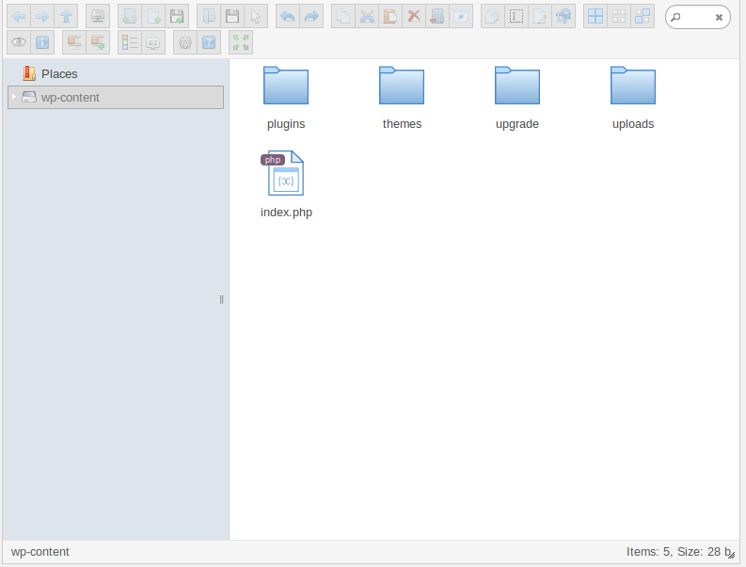Select the uploads folder
Image resolution: width=746 pixels, height=567 pixels.
click(x=633, y=87)
